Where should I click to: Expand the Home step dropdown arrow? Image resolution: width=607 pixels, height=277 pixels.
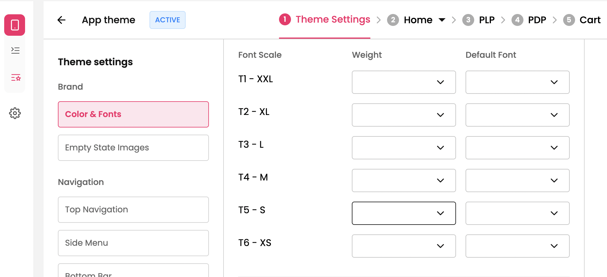point(442,20)
